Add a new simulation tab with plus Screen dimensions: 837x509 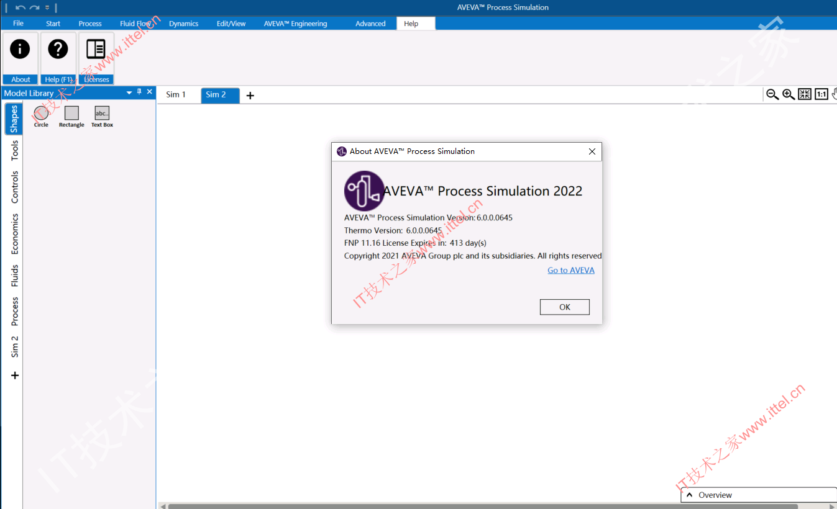[x=250, y=96]
